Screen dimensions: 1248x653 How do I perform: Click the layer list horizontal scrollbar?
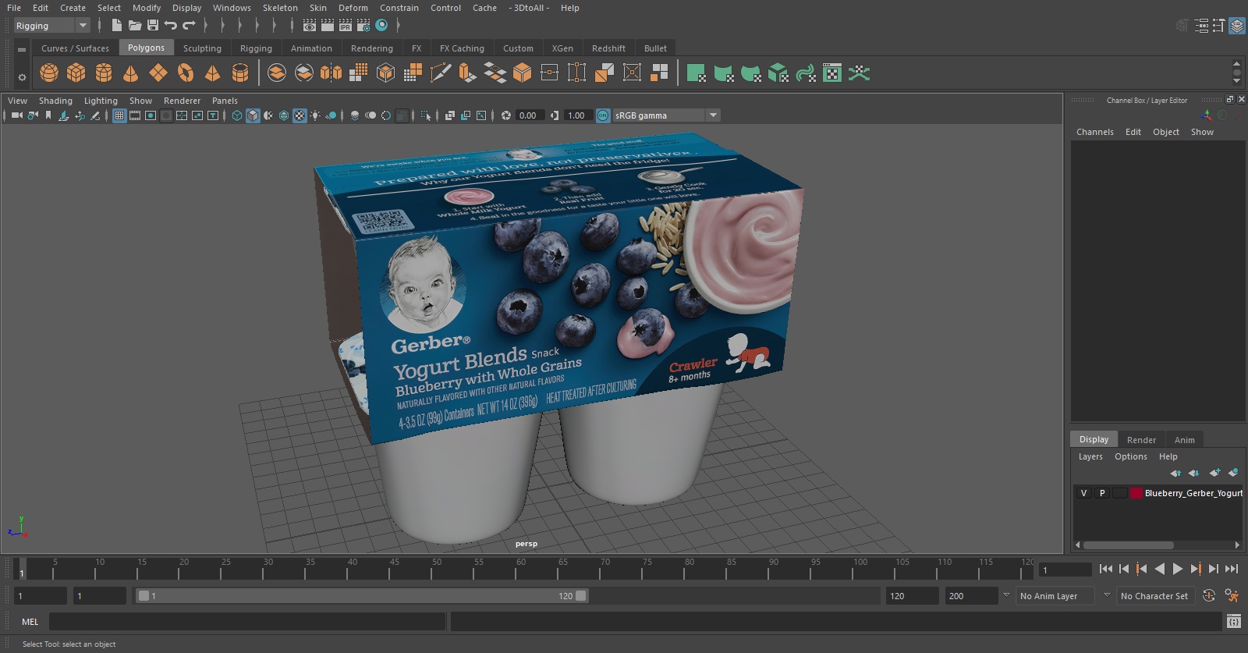tap(1128, 545)
